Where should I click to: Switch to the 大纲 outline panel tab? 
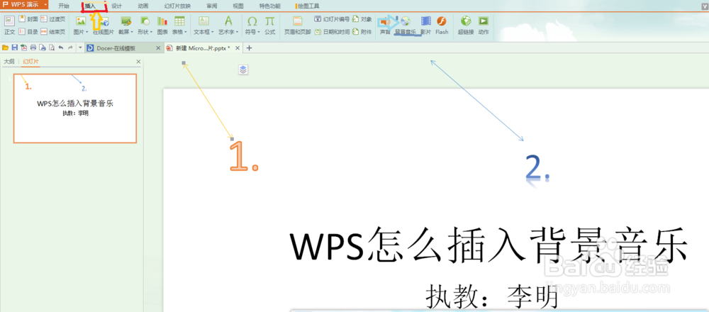[x=9, y=62]
